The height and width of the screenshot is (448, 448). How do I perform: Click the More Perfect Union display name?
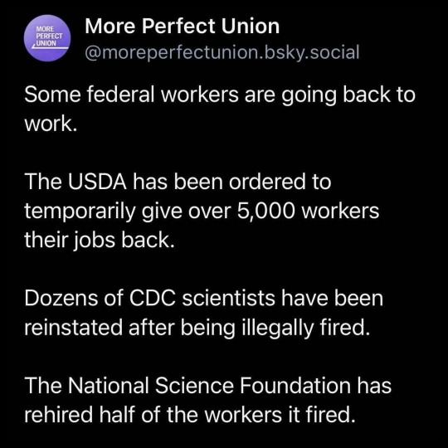182,26
